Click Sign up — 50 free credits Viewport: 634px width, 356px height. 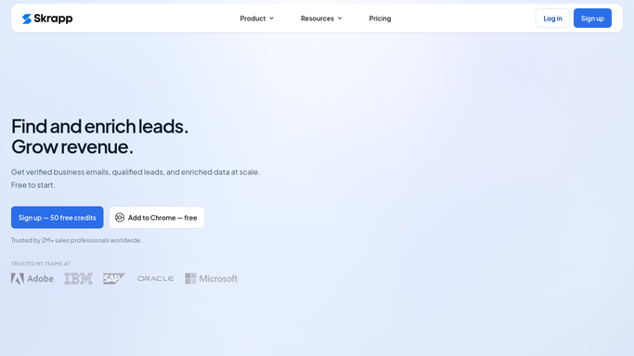point(57,218)
